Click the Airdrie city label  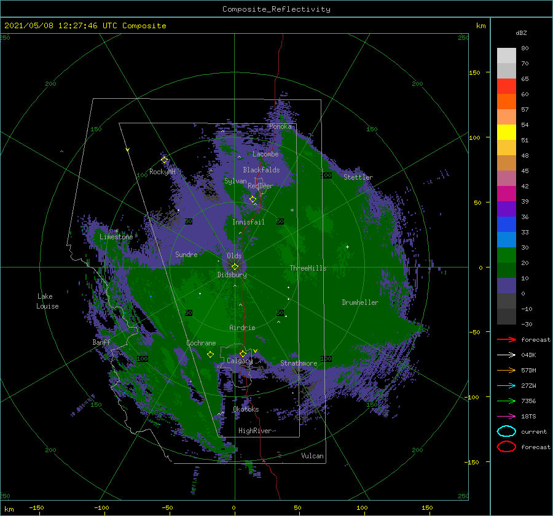242,328
